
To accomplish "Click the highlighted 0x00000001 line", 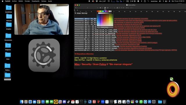I will (111, 19).
